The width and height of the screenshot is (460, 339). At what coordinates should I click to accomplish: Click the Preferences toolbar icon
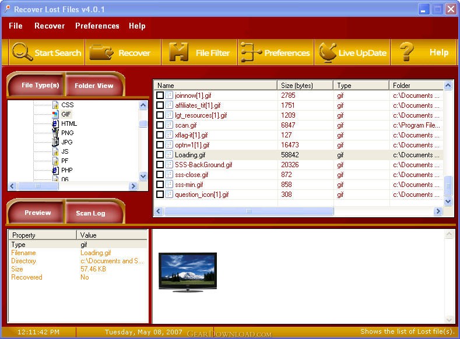pos(251,52)
